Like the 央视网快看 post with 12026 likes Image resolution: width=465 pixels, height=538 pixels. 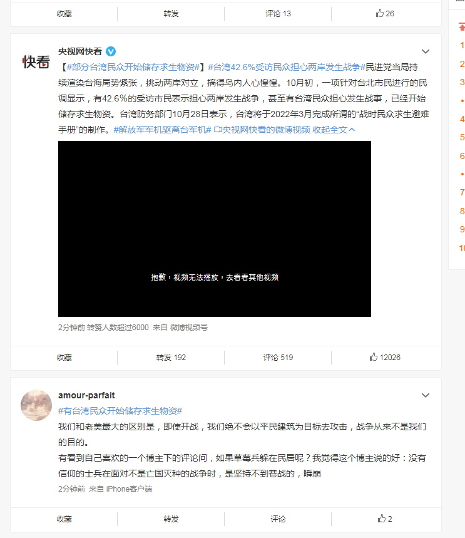[385, 357]
